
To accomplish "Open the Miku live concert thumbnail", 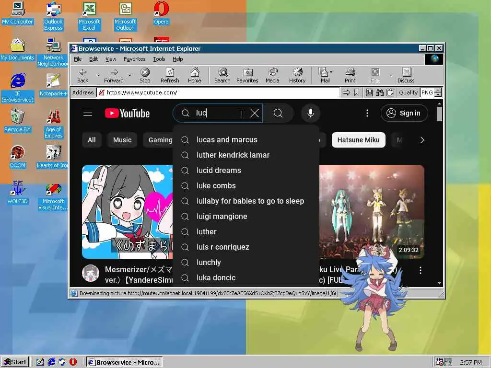I will coord(372,212).
